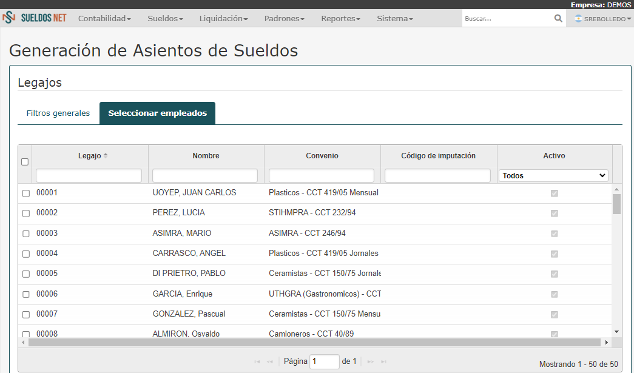Click the Nombre column header
This screenshot has height=373, width=634.
tap(206, 156)
